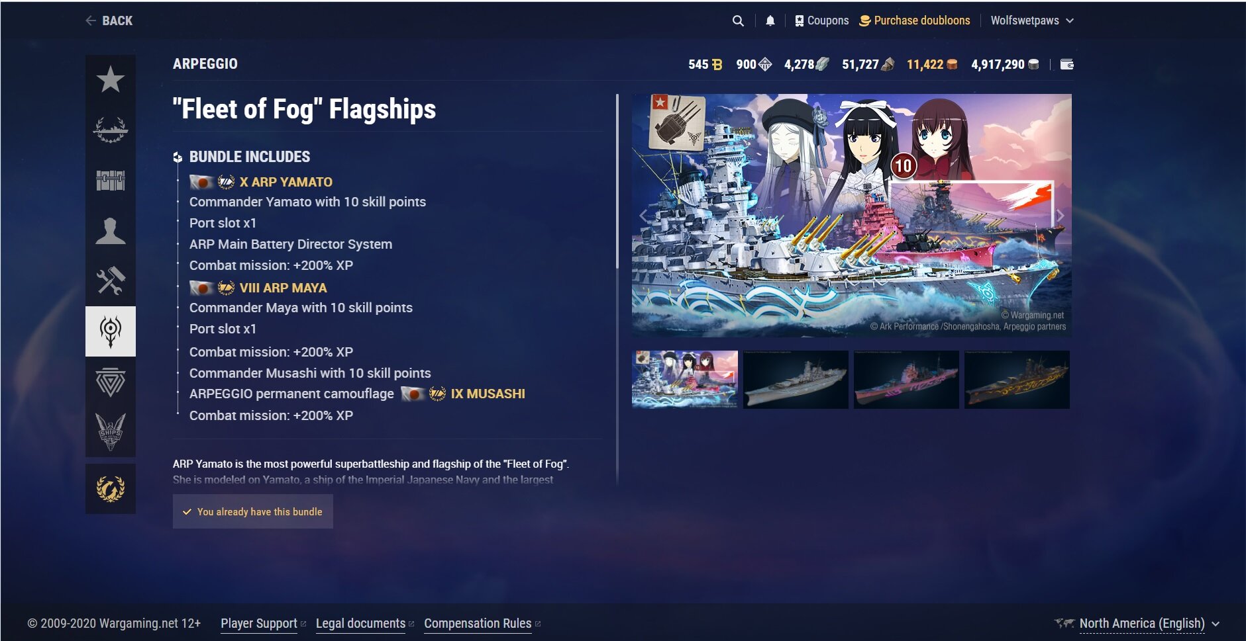
Task: Open Purchase doubloons
Action: tap(914, 21)
